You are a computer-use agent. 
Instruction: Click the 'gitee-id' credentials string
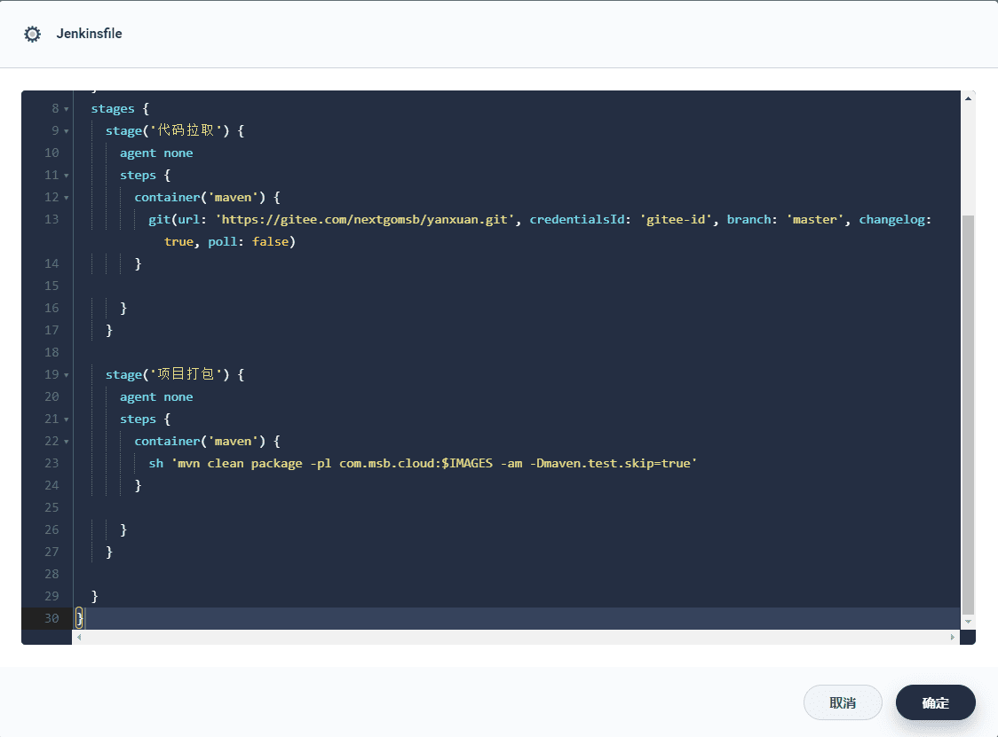click(676, 219)
